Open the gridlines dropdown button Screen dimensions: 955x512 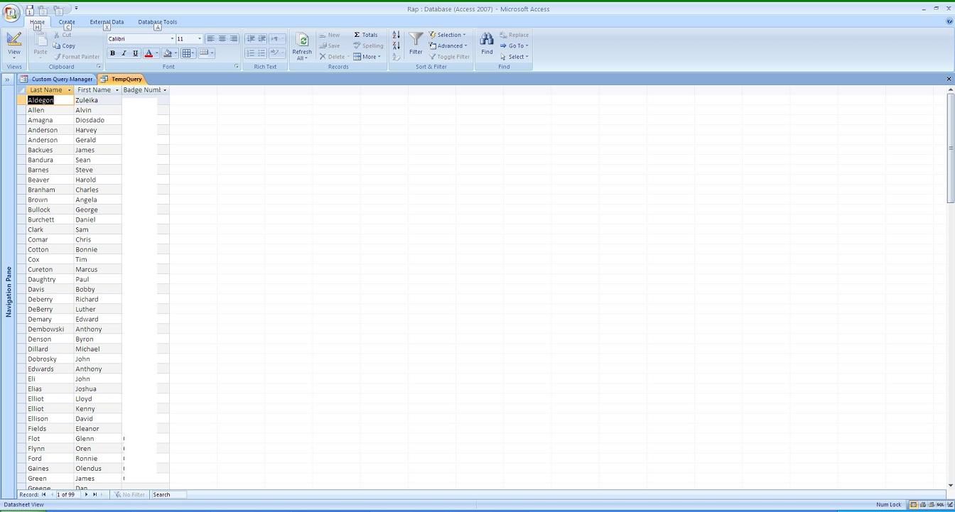pyautogui.click(x=188, y=53)
